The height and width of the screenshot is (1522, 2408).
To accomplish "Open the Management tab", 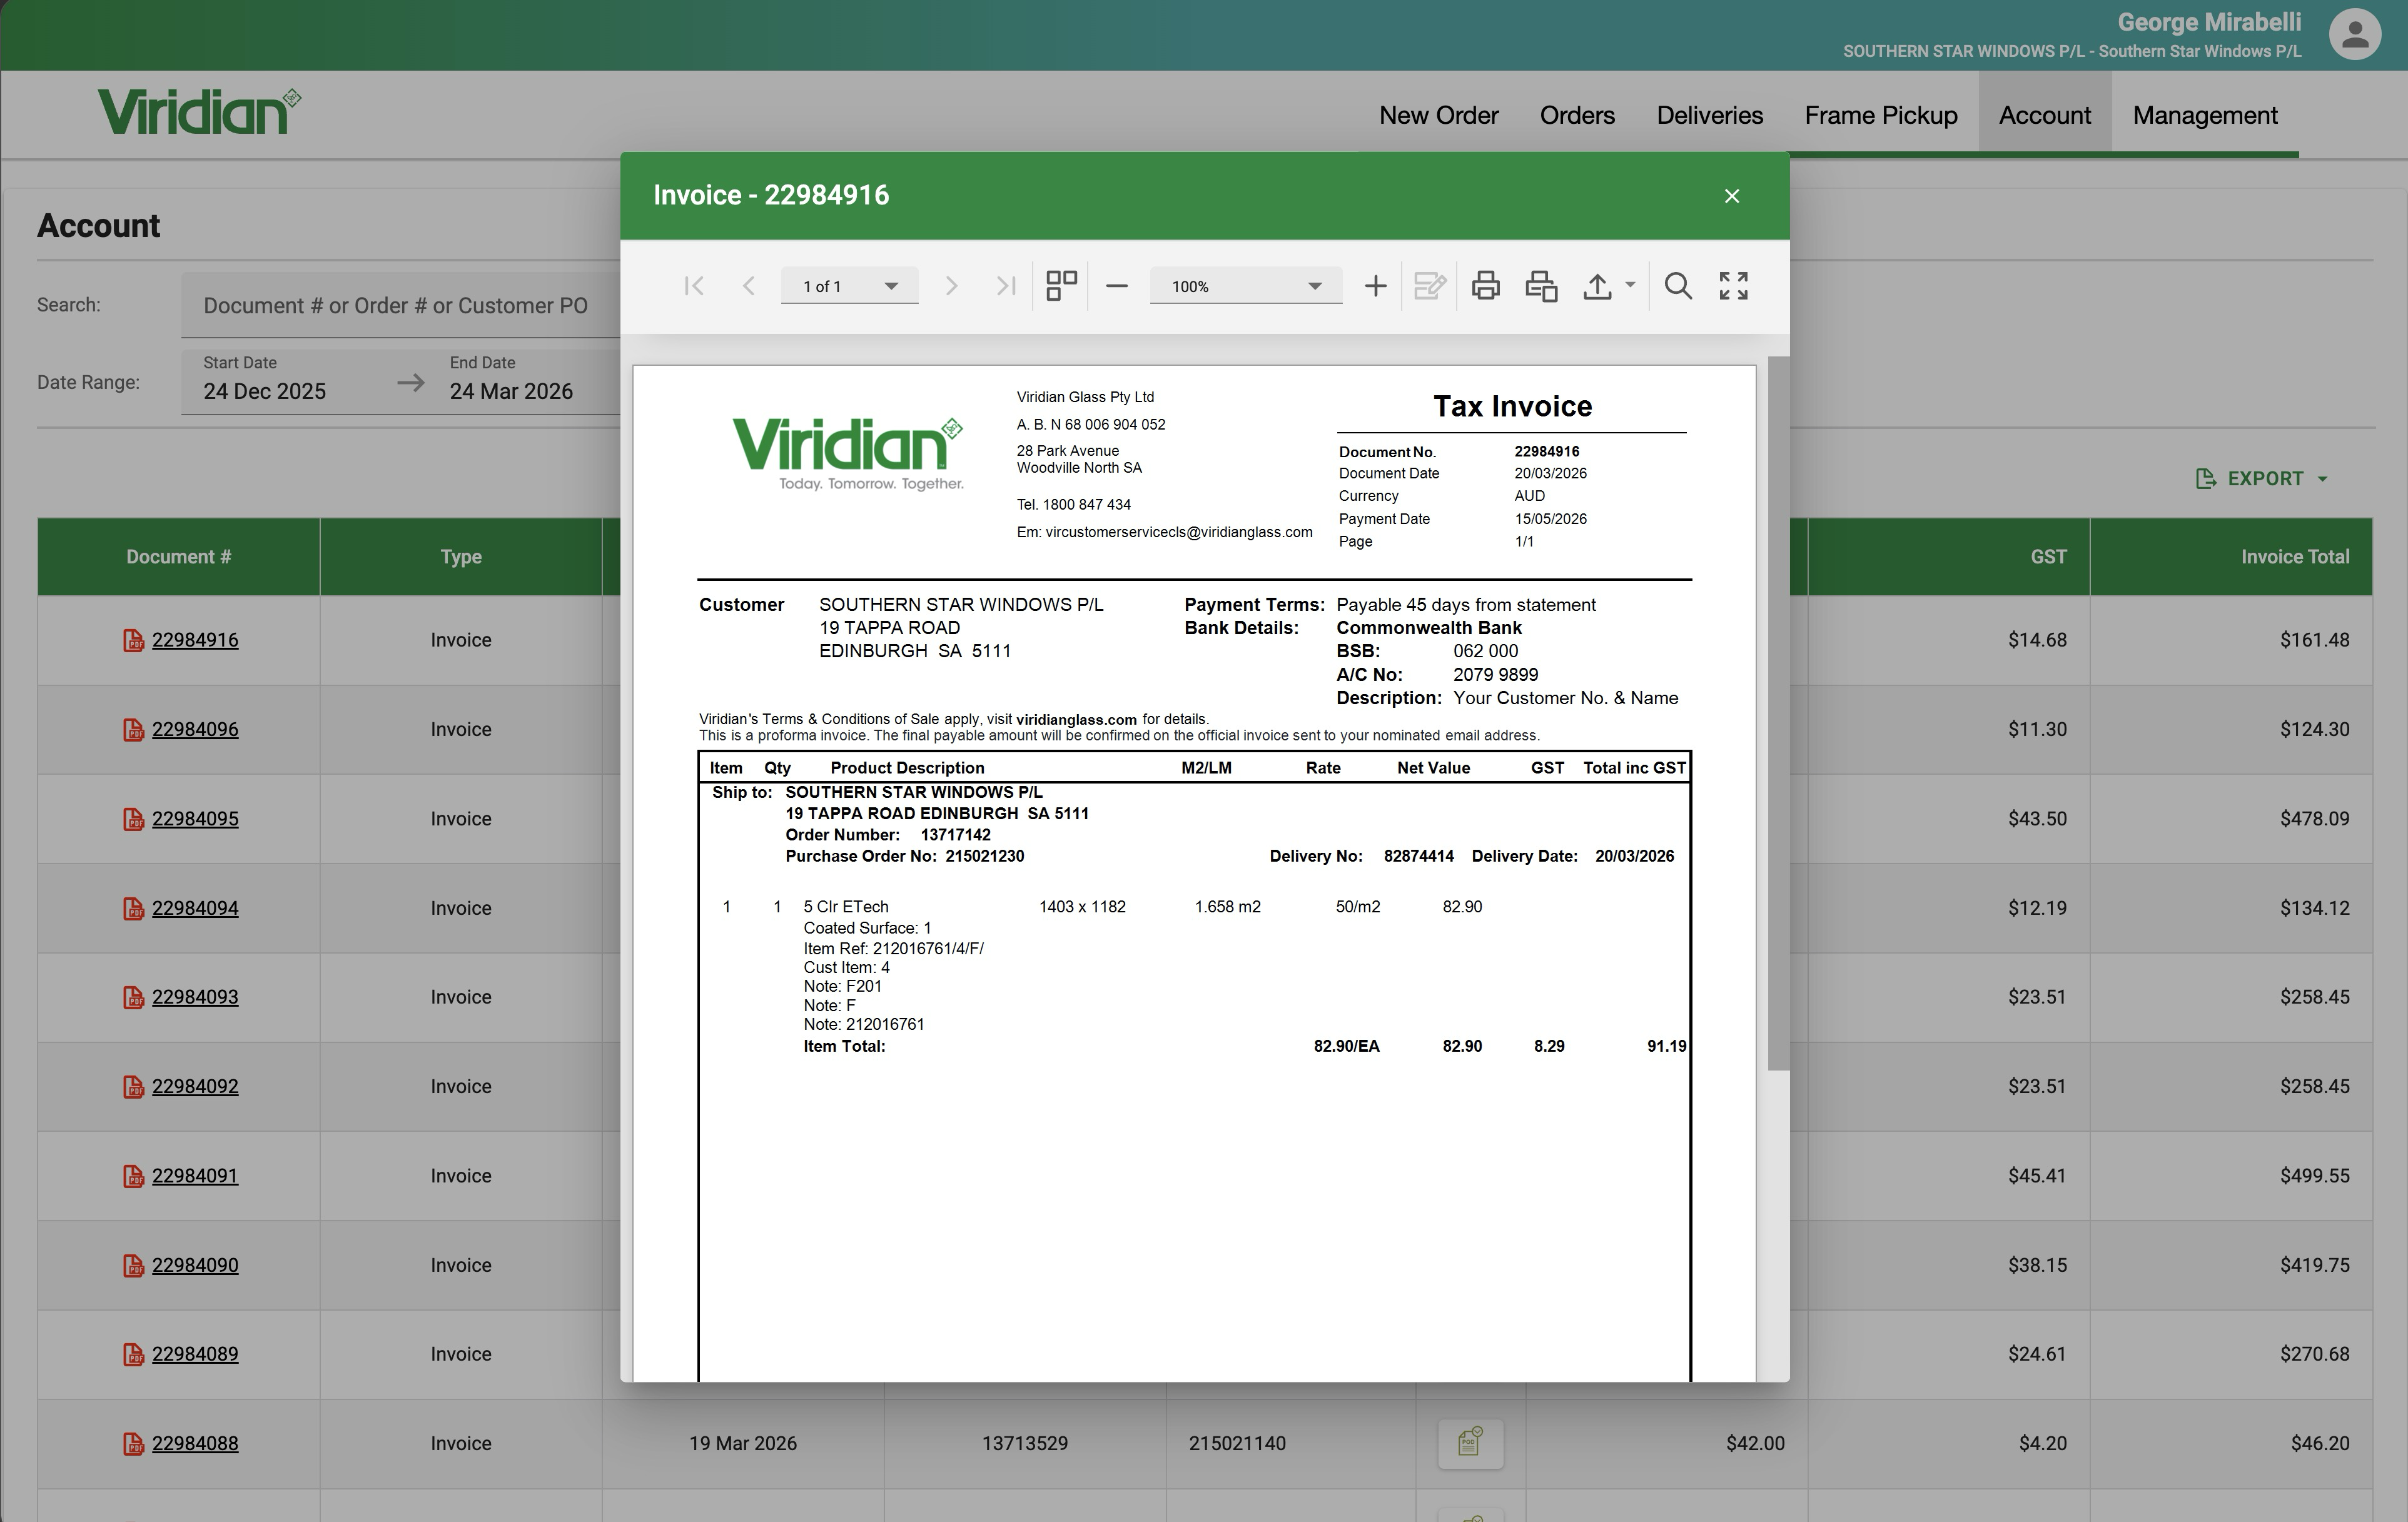I will pyautogui.click(x=2205, y=115).
